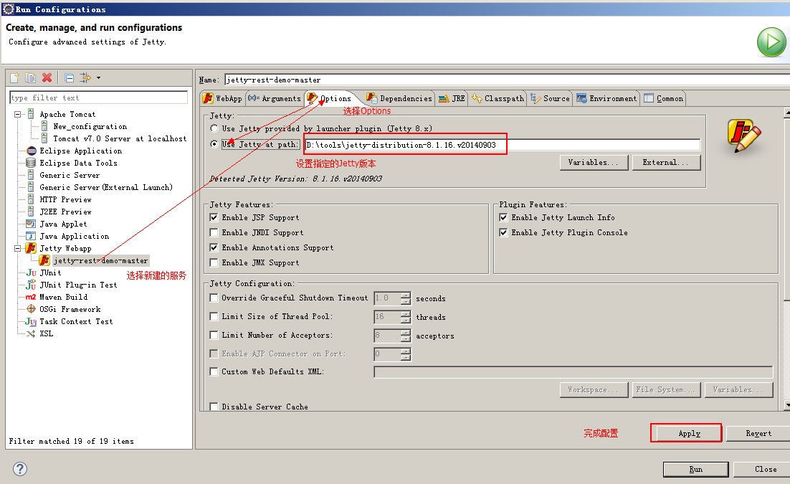Click the type filter text box
The width and height of the screenshot is (790, 484).
[x=99, y=98]
